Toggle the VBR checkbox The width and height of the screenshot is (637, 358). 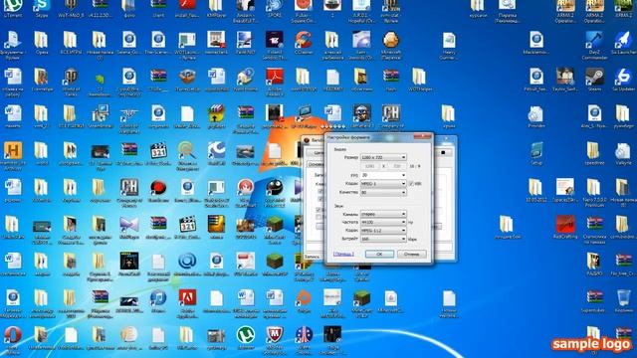point(411,184)
